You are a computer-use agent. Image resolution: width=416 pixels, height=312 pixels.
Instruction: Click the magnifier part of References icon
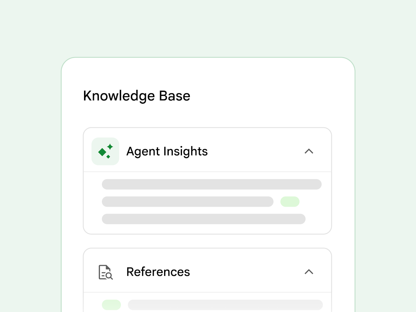point(109,276)
